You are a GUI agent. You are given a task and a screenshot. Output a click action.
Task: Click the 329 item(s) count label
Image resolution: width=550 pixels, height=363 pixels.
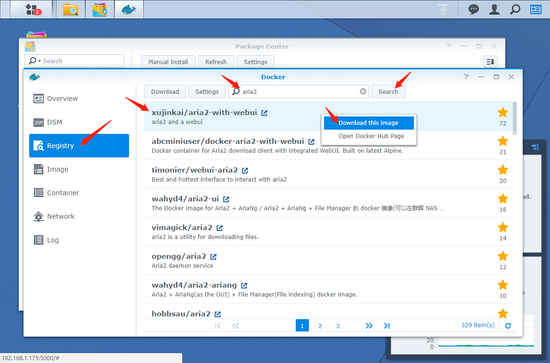pos(478,325)
